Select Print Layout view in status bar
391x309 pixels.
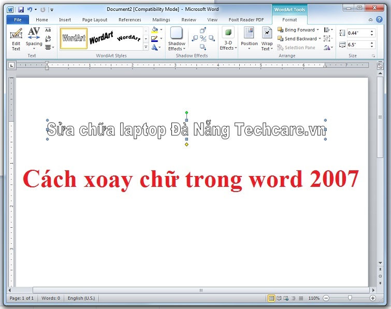pyautogui.click(x=271, y=298)
